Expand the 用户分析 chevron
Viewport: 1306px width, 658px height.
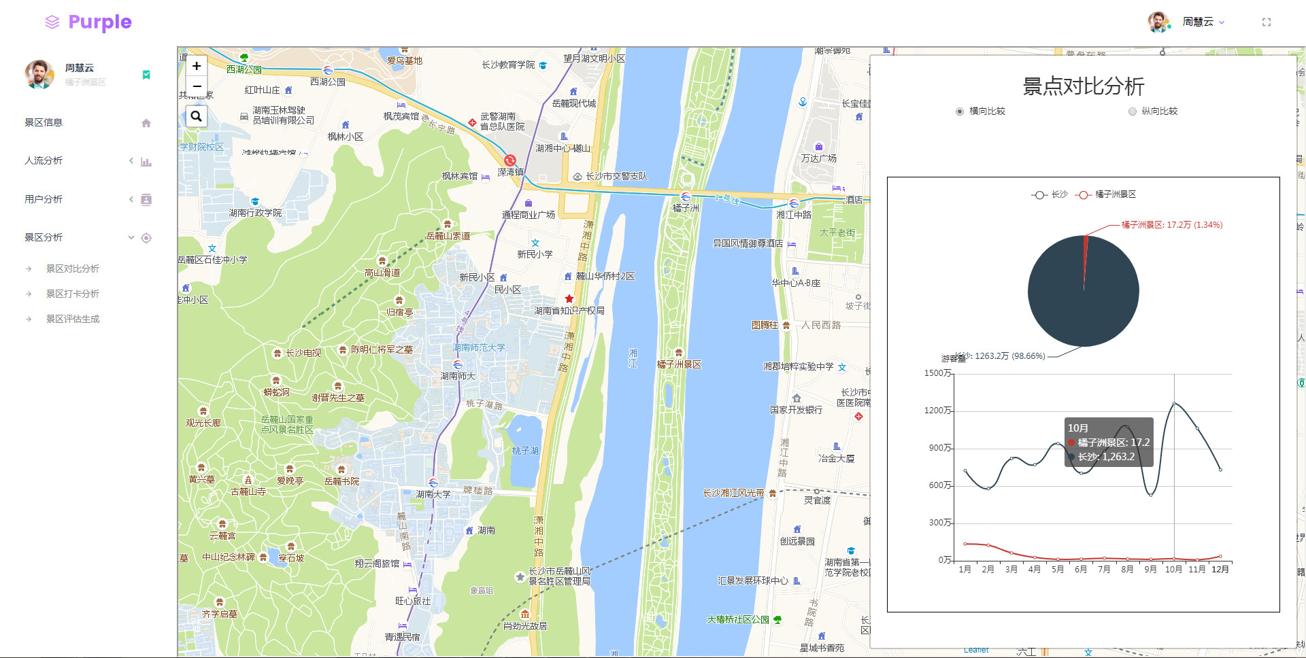point(131,199)
